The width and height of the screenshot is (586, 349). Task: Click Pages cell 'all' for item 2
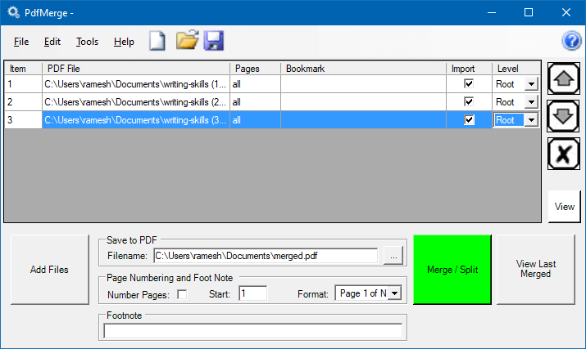(x=255, y=102)
